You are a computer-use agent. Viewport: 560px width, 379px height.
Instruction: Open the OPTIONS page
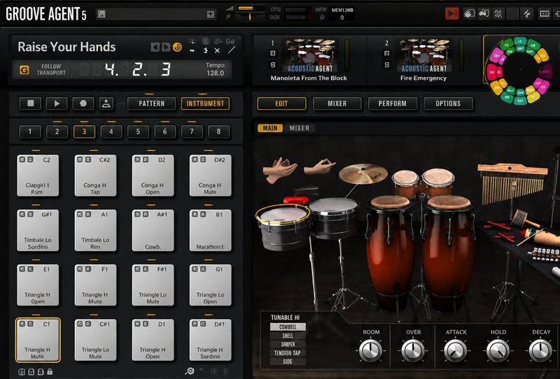(x=448, y=103)
